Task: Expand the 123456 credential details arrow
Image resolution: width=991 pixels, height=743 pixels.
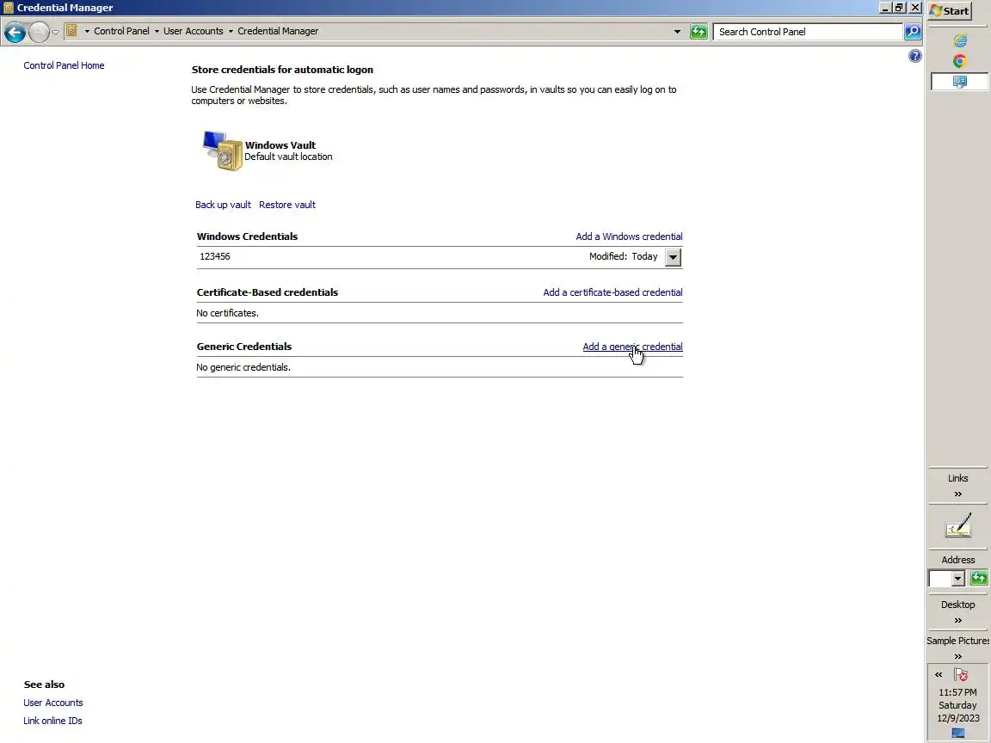Action: (673, 257)
